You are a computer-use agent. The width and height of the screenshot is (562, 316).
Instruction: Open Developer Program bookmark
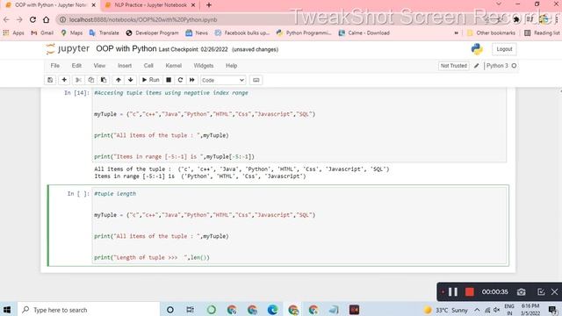pos(152,32)
